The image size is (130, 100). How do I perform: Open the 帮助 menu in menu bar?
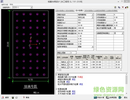pyautogui.click(x=11, y=5)
